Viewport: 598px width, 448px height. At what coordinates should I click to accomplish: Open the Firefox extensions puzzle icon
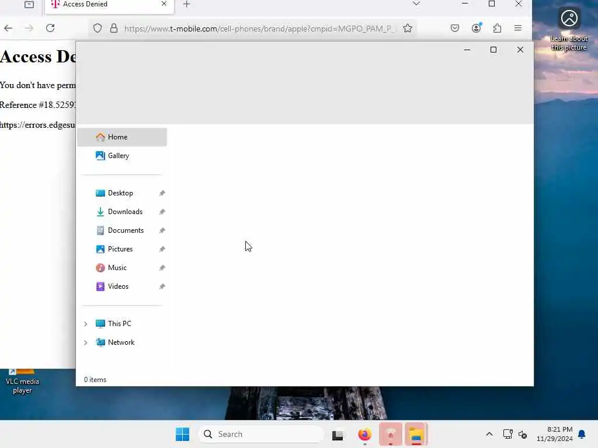(498, 28)
